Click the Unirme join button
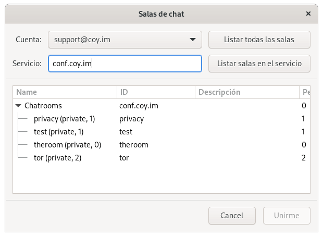Image resolution: width=323 pixels, height=237 pixels. point(287,216)
